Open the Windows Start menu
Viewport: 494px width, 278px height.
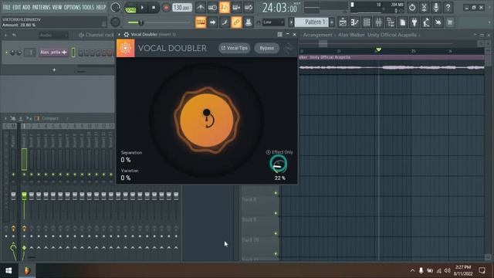(x=8, y=270)
